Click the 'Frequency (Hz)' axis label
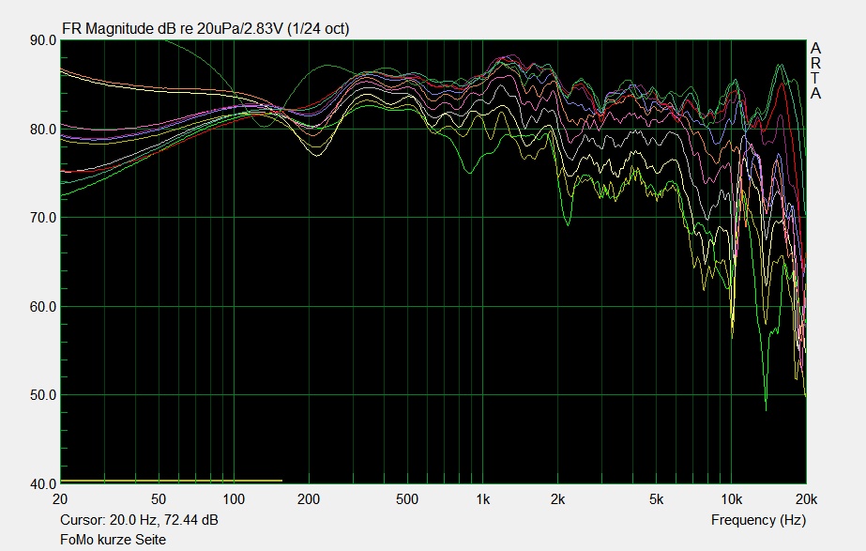 (x=758, y=520)
